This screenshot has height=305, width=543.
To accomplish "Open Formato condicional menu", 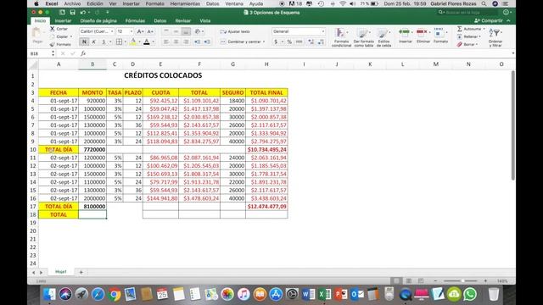I will [341, 37].
